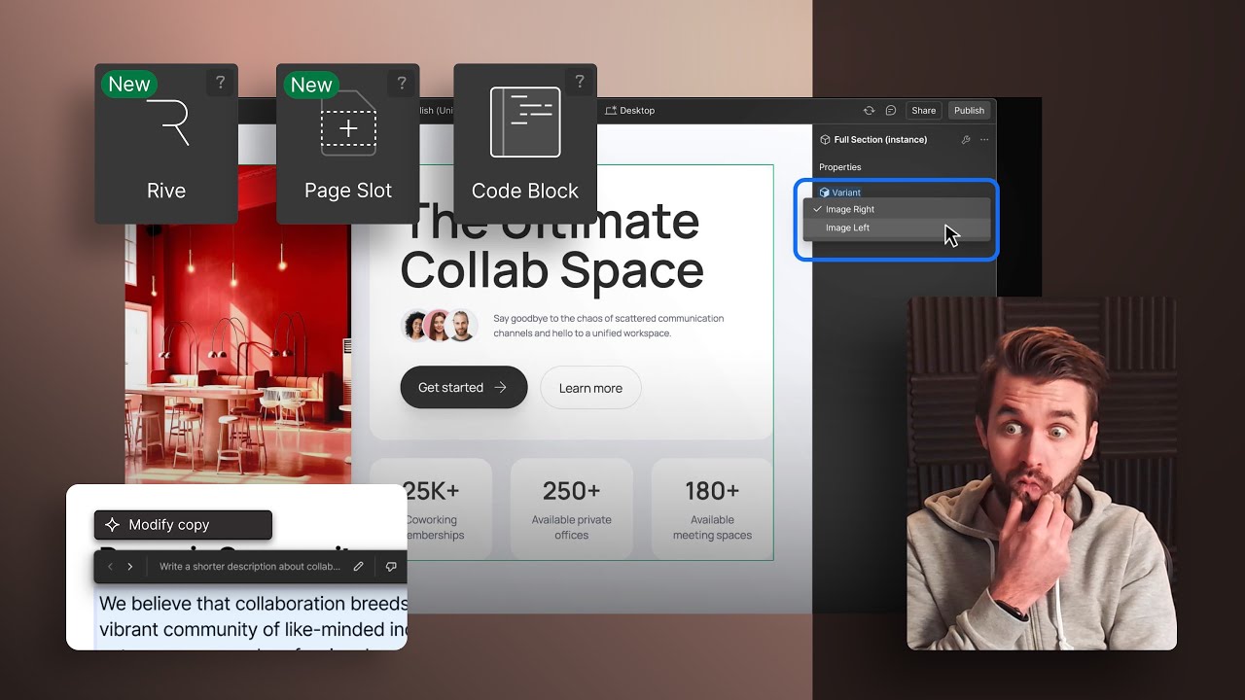
Task: Click the sparkle icon on Modify copy
Action: [112, 525]
